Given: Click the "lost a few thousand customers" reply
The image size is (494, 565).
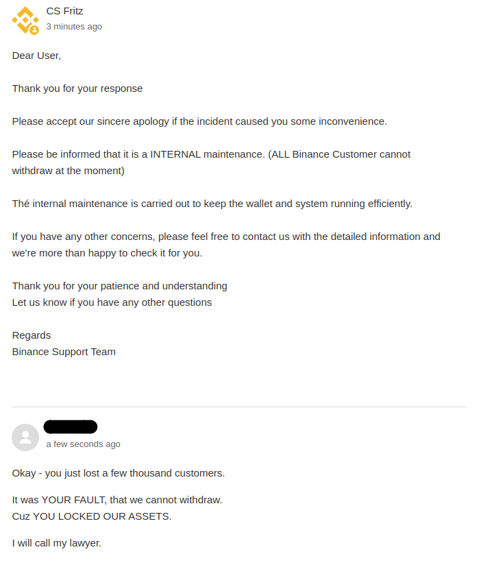Looking at the screenshot, I should (118, 473).
